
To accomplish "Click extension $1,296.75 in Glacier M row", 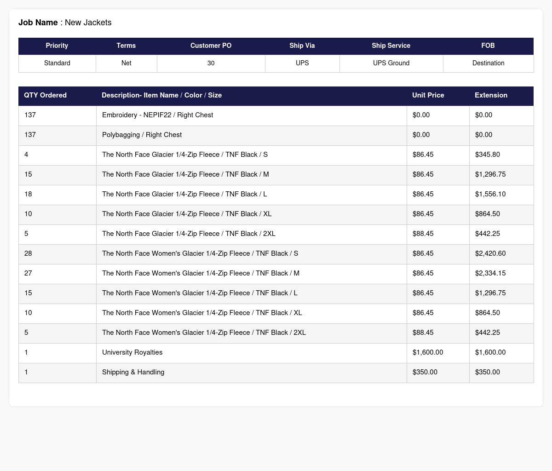I will 490,174.
